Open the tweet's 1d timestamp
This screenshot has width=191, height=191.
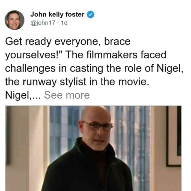click(x=64, y=23)
